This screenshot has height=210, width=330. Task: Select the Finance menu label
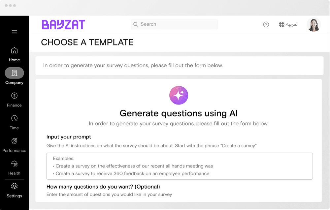(14, 105)
